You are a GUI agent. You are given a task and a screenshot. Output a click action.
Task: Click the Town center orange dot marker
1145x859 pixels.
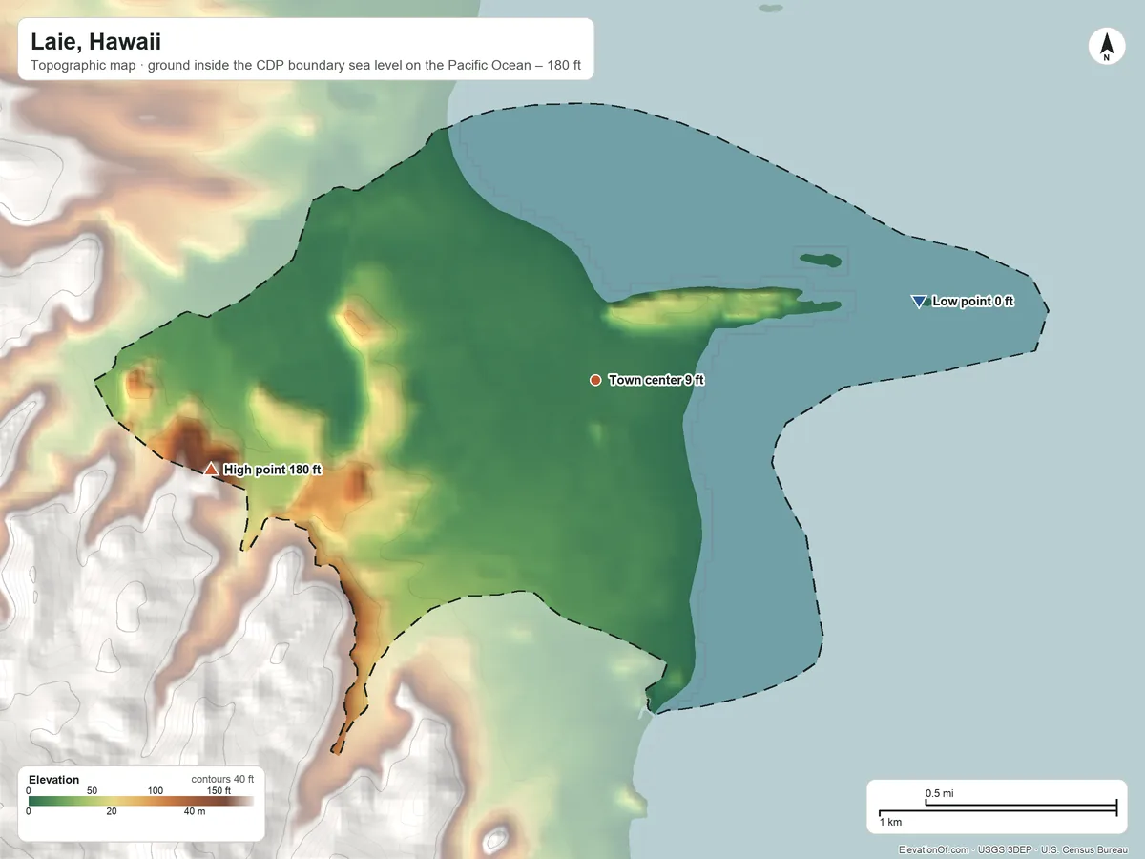[x=595, y=380]
